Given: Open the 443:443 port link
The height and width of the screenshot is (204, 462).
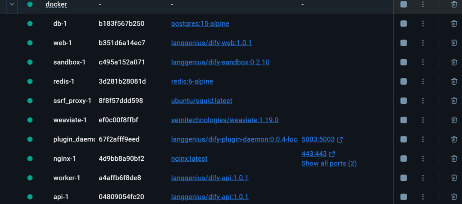Looking at the screenshot, I should point(314,154).
